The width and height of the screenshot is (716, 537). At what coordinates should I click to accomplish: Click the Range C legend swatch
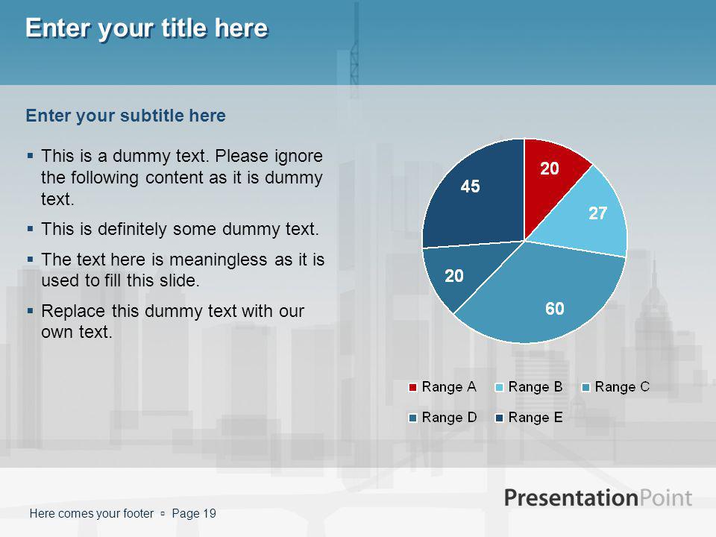[586, 387]
